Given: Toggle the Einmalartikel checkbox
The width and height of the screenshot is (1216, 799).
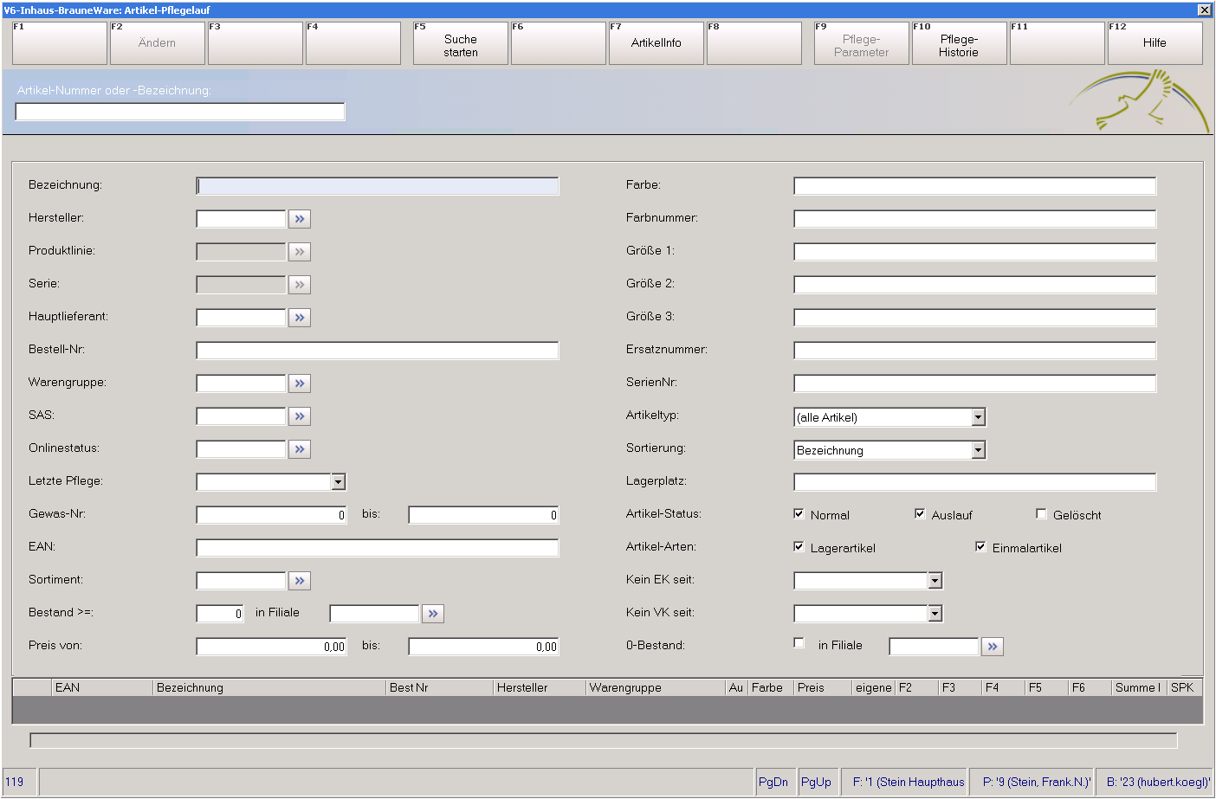Looking at the screenshot, I should pos(980,547).
